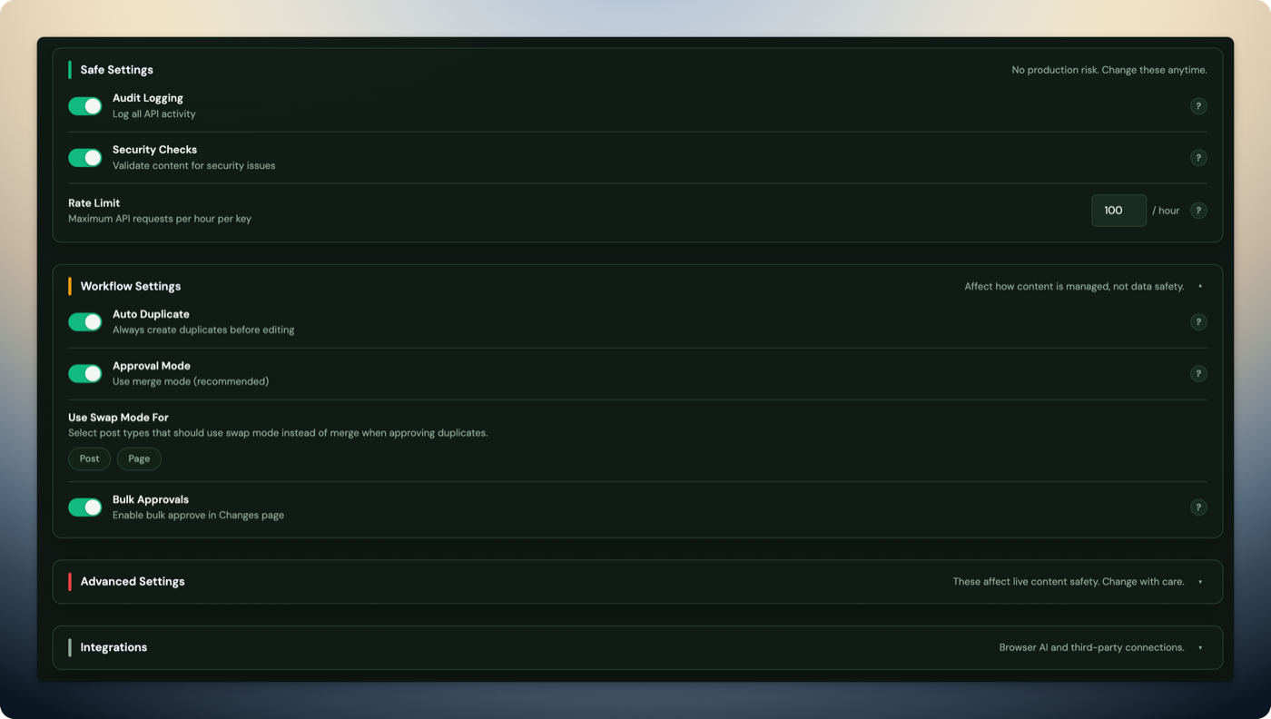
Task: Click the Integrations section header
Action: (113, 647)
